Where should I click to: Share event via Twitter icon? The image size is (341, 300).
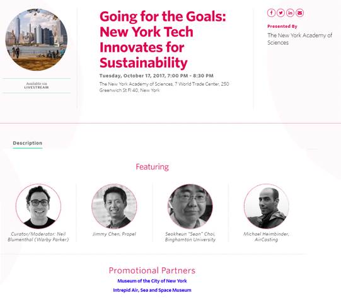(280, 13)
